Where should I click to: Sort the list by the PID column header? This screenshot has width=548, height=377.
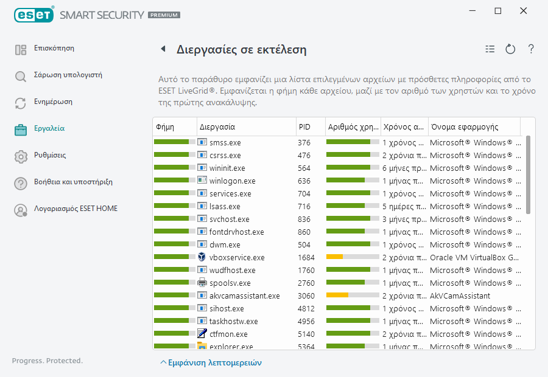coord(310,127)
